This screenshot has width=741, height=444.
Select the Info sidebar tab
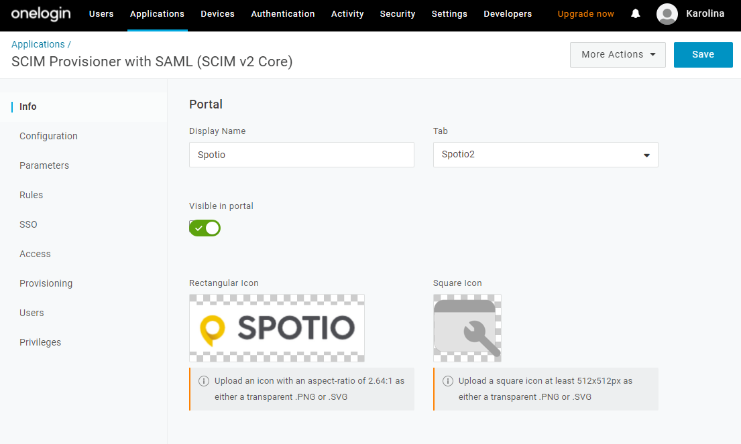28,106
